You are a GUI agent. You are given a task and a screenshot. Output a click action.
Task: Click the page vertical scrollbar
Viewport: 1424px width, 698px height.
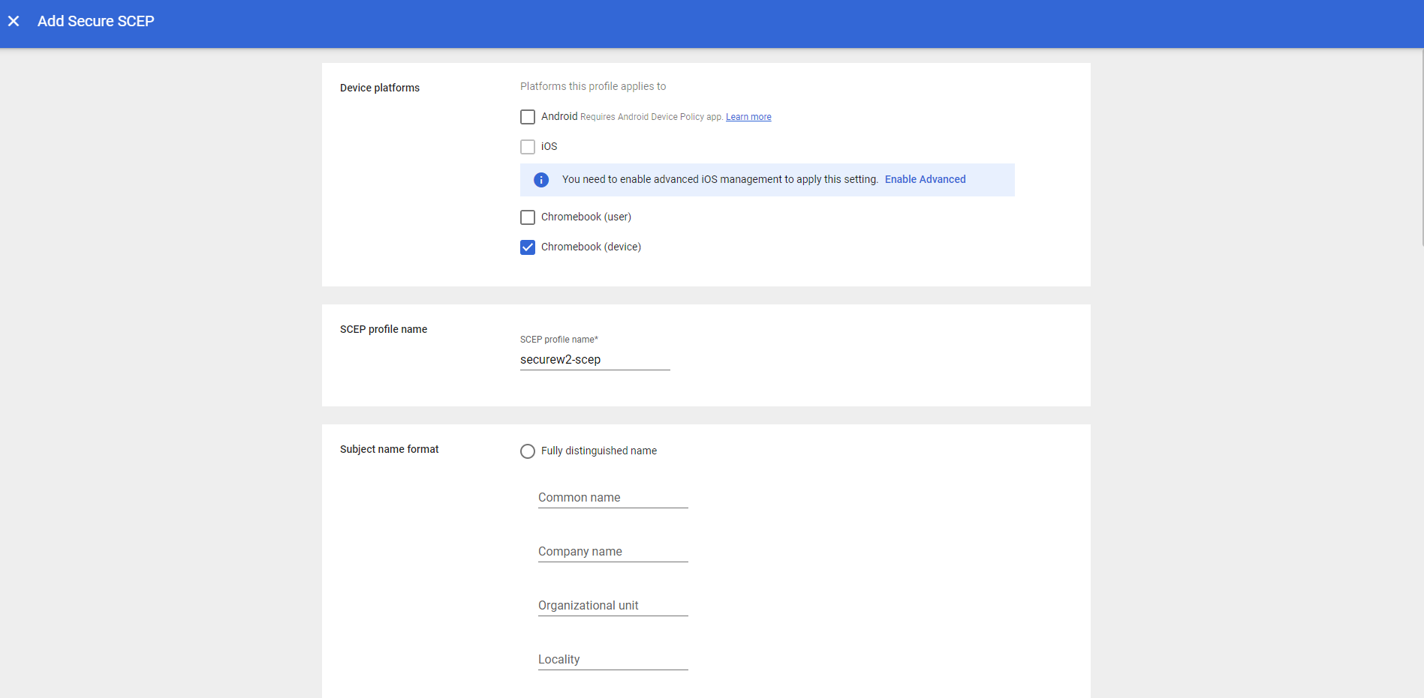1421,150
